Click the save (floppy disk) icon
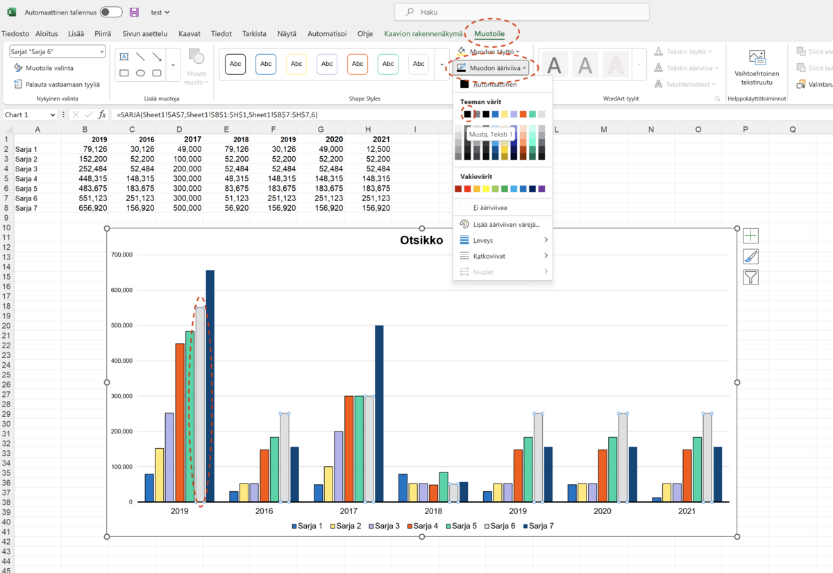The image size is (833, 573). click(x=135, y=12)
